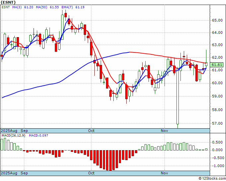Click the Oct label on price chart axis
Image resolution: width=226 pixels, height=181 pixels.
91,131
